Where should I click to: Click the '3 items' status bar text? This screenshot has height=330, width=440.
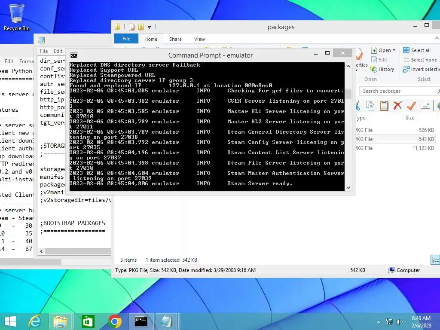click(x=128, y=260)
